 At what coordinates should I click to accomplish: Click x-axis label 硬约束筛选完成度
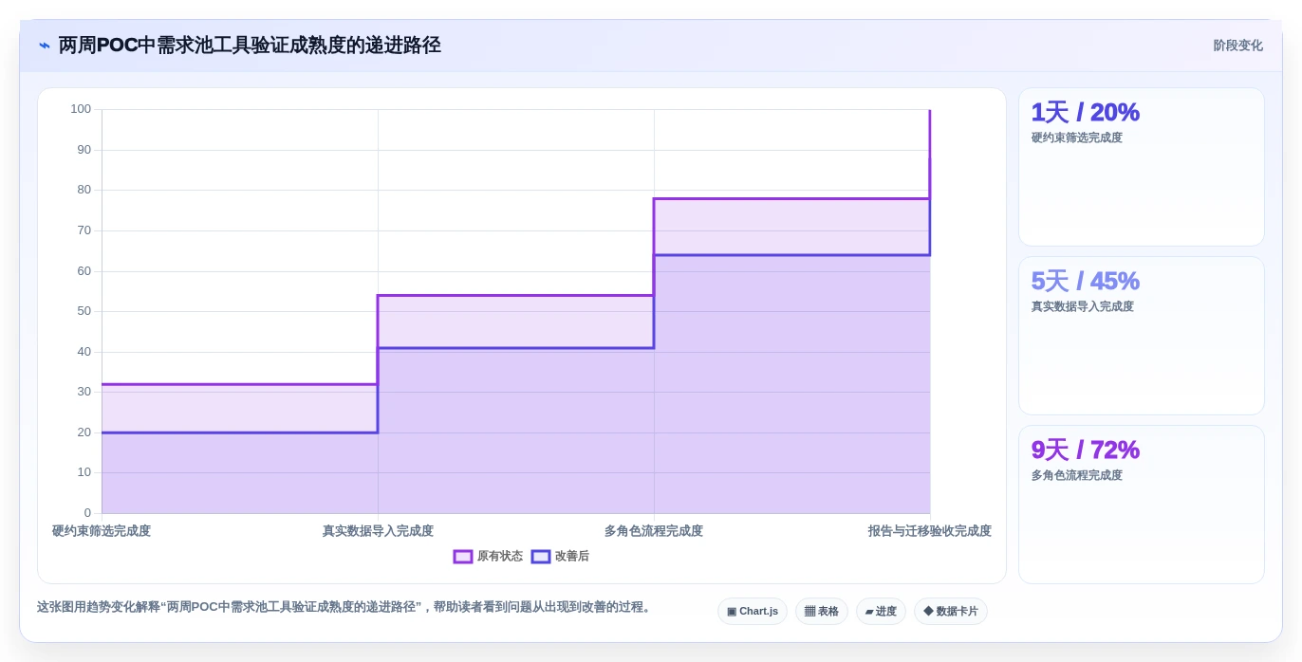pos(102,531)
